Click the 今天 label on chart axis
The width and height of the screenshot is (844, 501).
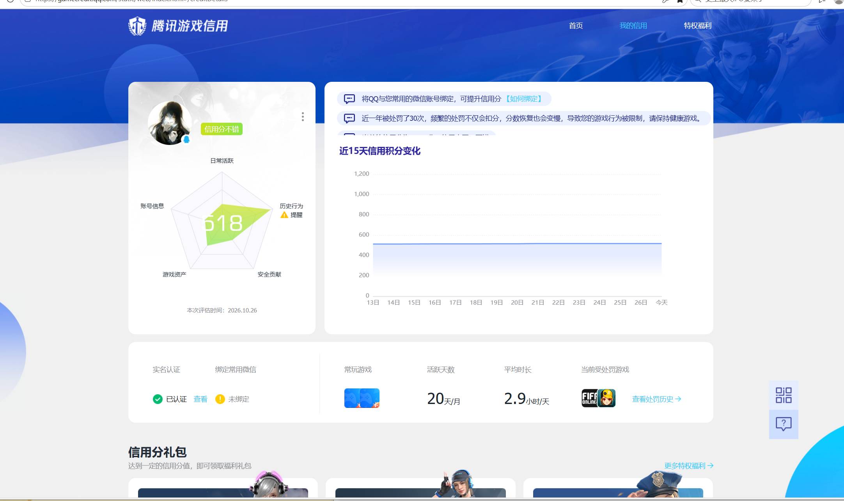(661, 302)
